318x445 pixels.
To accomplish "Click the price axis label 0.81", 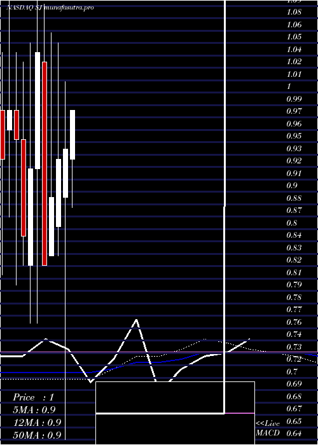I will [x=294, y=272].
